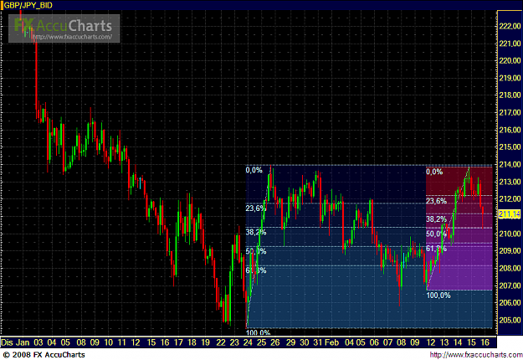The image size is (523, 360).
Task: Click the 23,6% label in the red Fibonacci zone
Action: coord(436,201)
